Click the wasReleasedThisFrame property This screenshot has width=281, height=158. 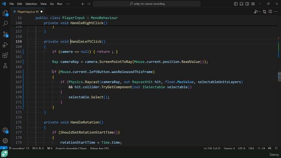[132, 72]
